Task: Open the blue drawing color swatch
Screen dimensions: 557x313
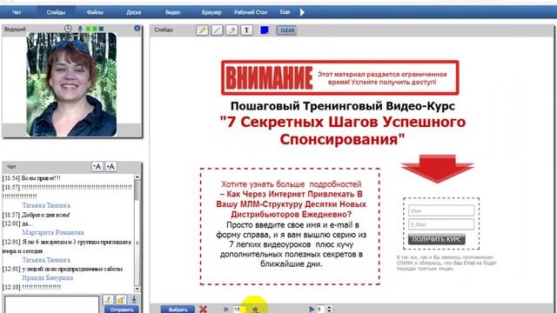Action: (264, 30)
